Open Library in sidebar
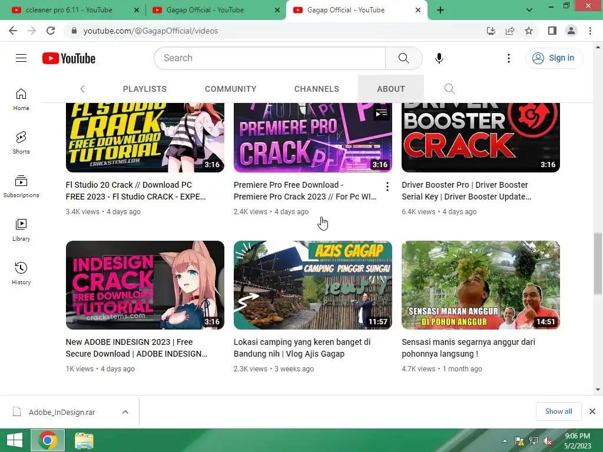The image size is (603, 452). tap(21, 230)
